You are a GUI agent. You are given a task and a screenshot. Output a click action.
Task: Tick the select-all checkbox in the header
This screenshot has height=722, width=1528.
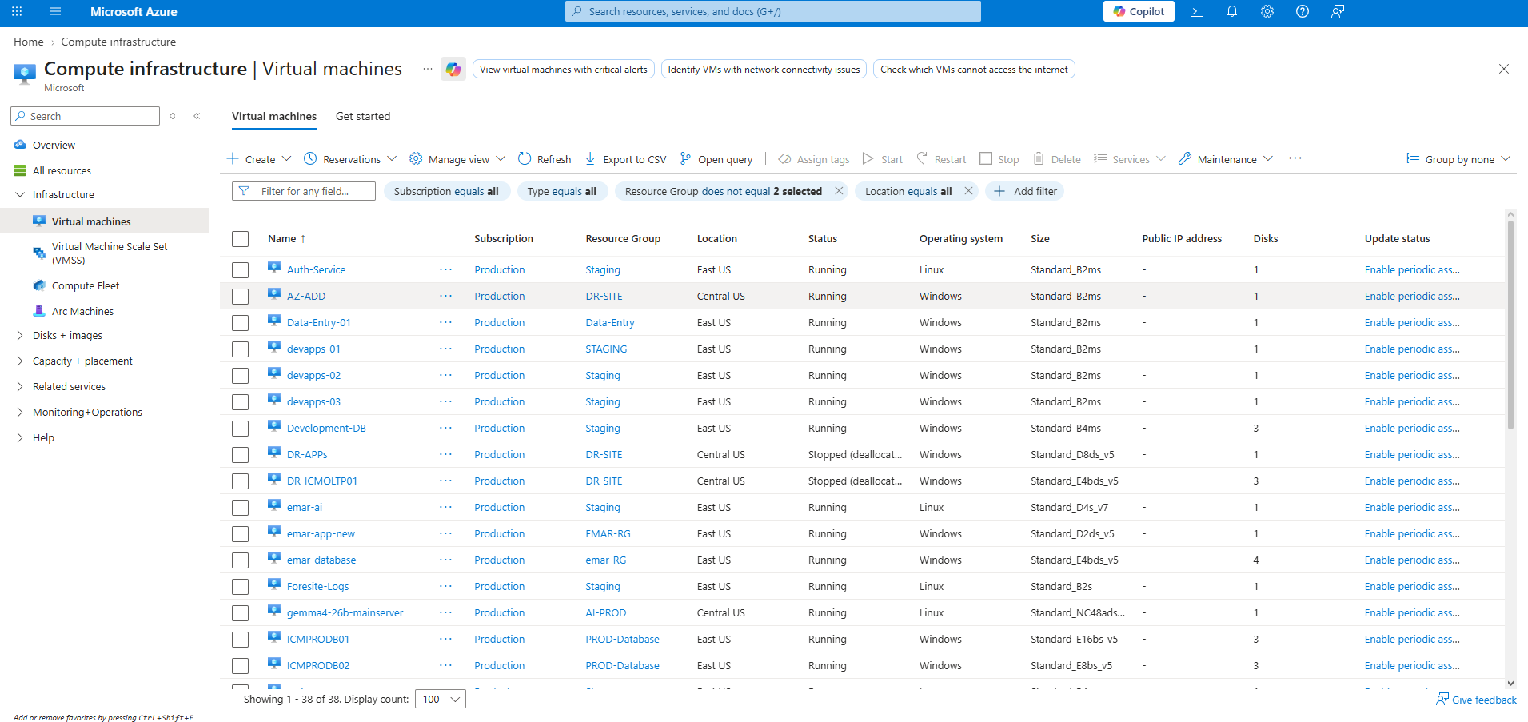(x=240, y=239)
